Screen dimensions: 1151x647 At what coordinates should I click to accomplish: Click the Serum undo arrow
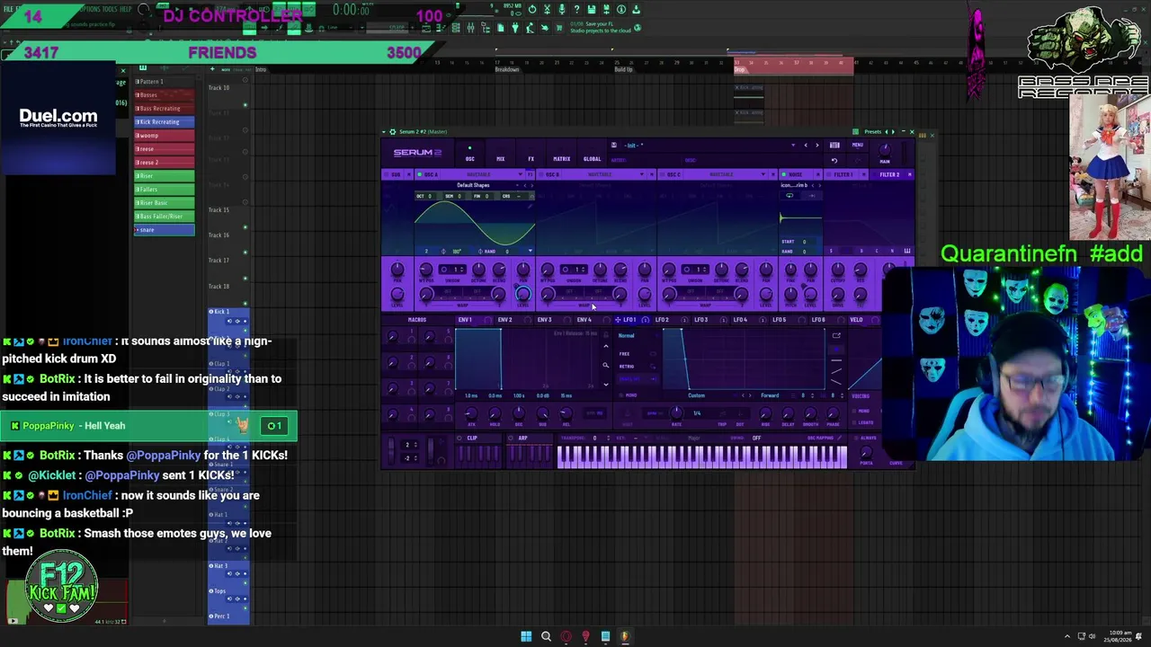pos(834,160)
